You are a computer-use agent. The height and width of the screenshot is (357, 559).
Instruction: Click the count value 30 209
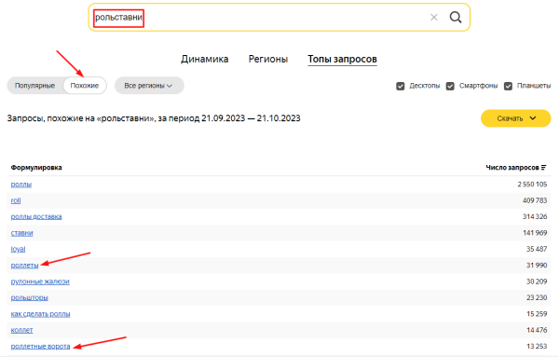point(537,281)
